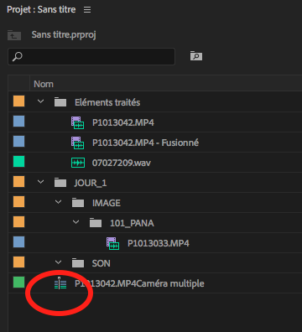Click the P1013042.MP4 clip icon

77,122
